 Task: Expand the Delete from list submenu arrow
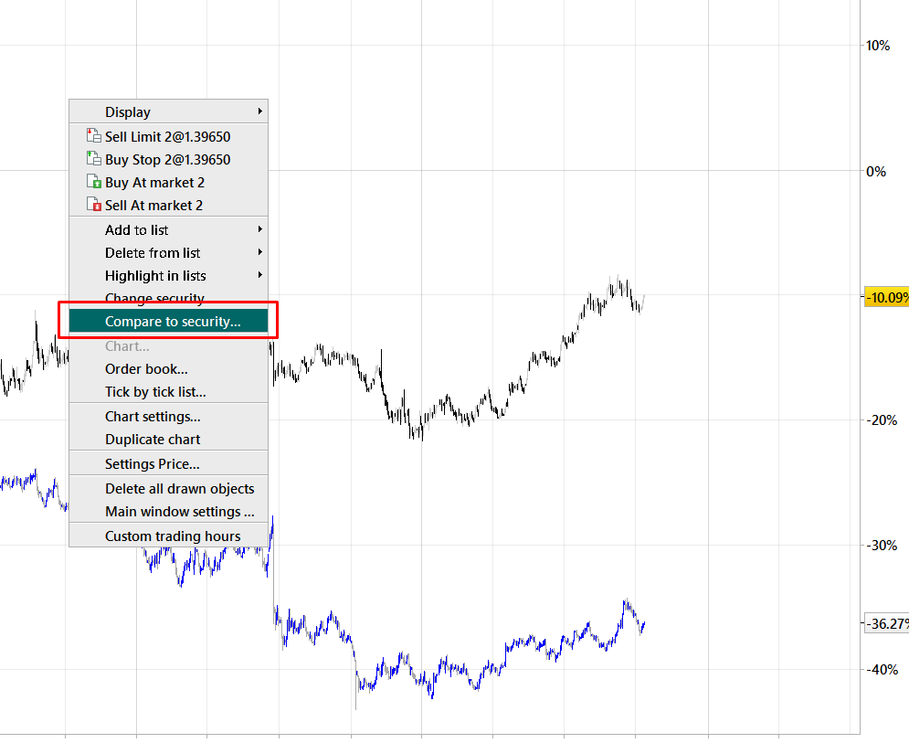click(260, 252)
